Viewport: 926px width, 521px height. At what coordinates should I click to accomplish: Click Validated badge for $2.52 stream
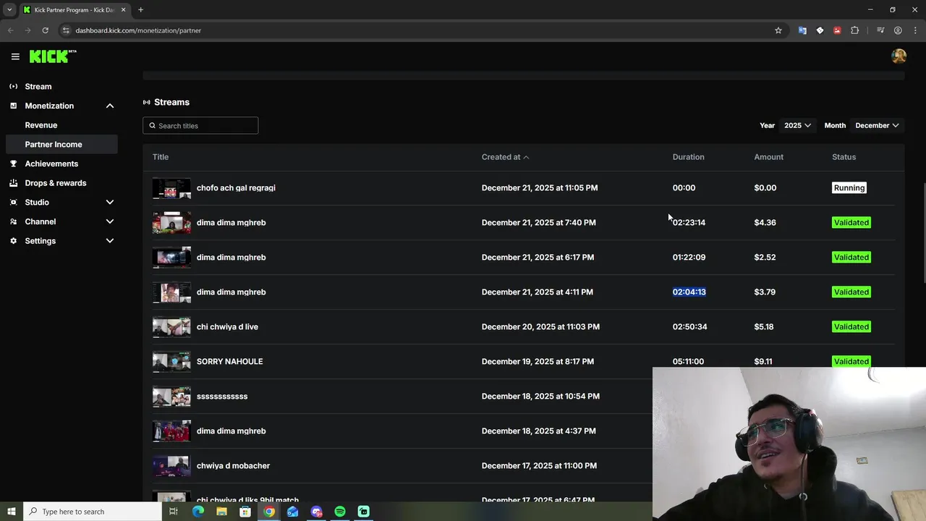pos(851,258)
